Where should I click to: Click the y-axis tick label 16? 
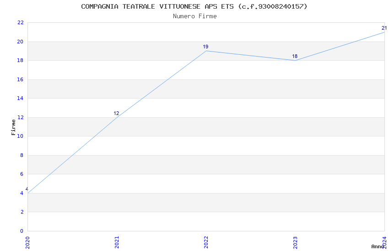pyautogui.click(x=20, y=79)
